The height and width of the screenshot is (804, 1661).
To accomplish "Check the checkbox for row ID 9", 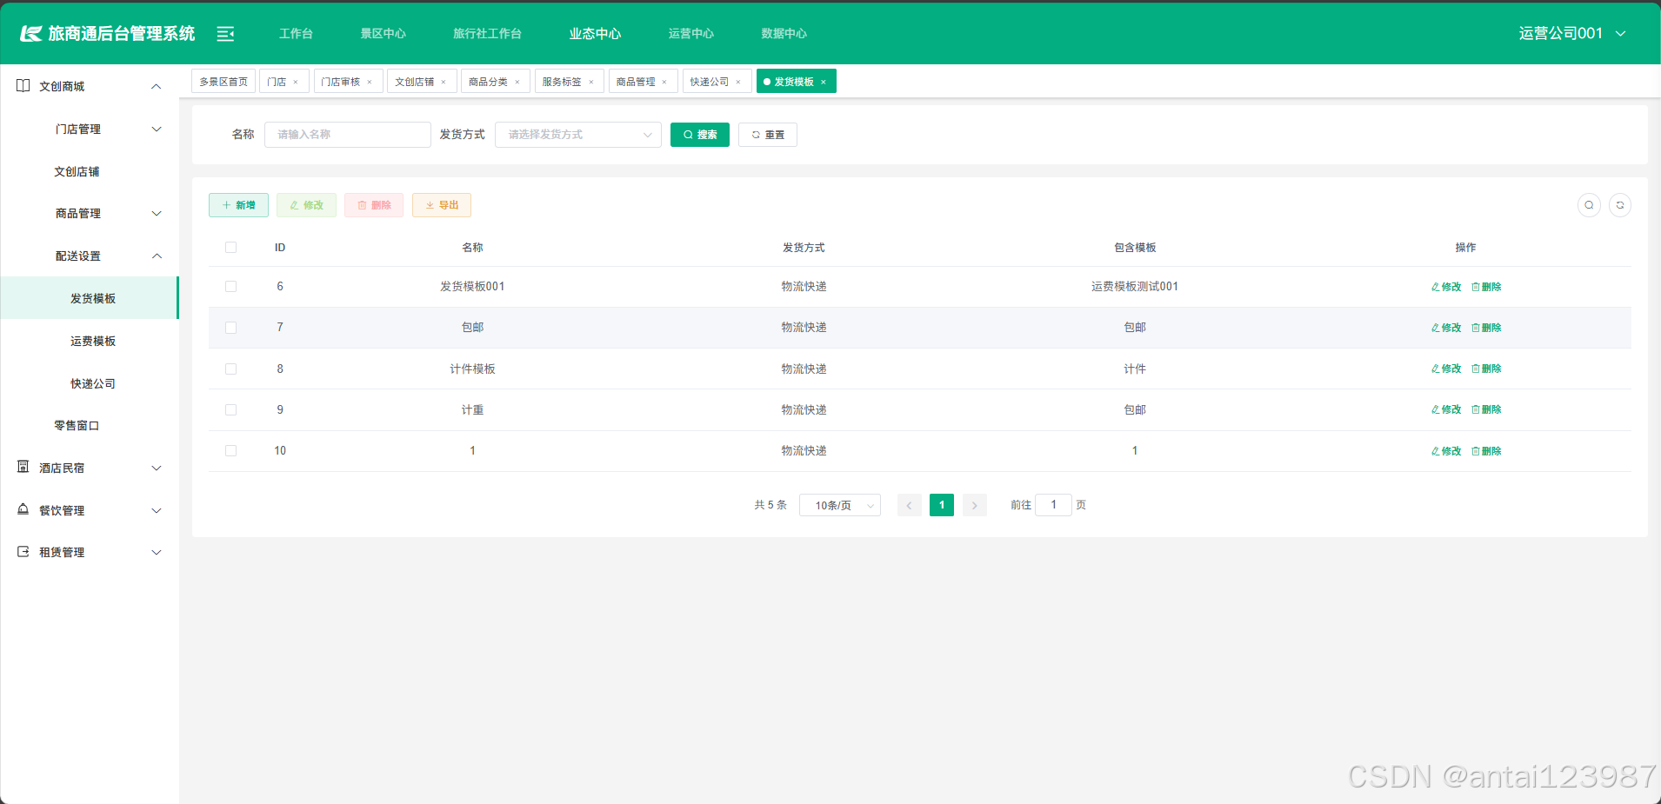I will coord(231,409).
